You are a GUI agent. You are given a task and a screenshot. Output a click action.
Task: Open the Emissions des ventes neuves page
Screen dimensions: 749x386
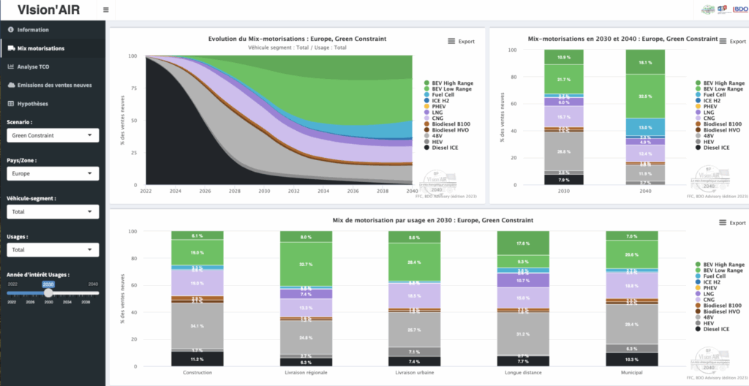[x=54, y=85]
